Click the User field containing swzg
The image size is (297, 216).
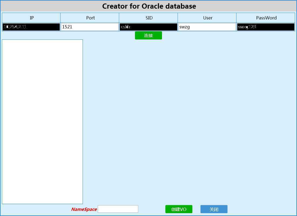(x=207, y=27)
